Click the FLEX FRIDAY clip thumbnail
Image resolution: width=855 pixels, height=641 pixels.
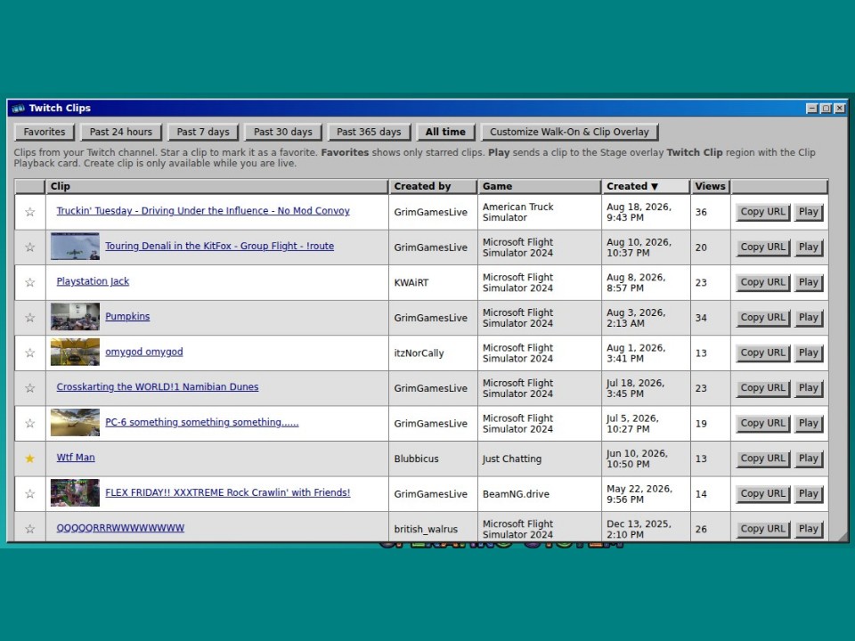click(x=75, y=492)
